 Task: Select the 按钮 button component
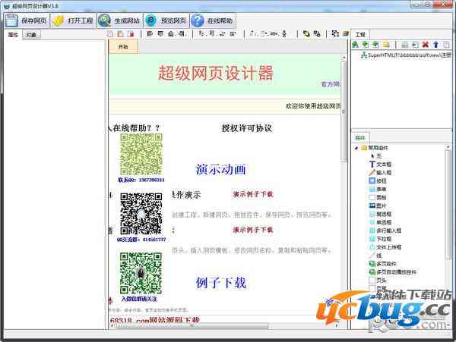coord(378,180)
